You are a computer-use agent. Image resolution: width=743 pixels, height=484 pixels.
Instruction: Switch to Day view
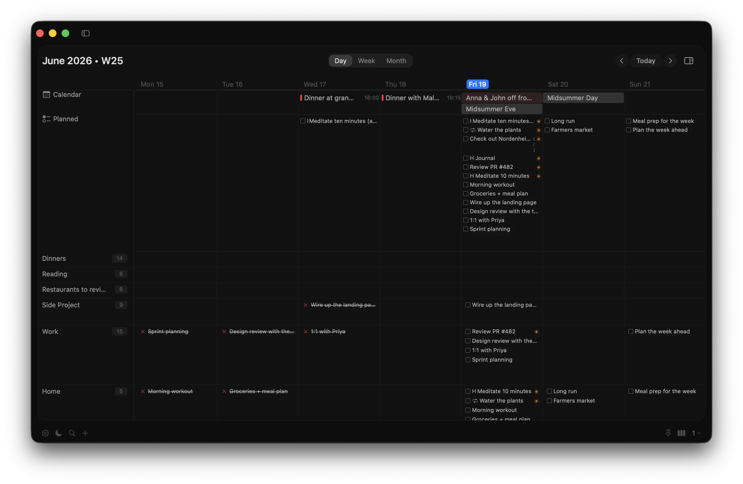(x=340, y=61)
